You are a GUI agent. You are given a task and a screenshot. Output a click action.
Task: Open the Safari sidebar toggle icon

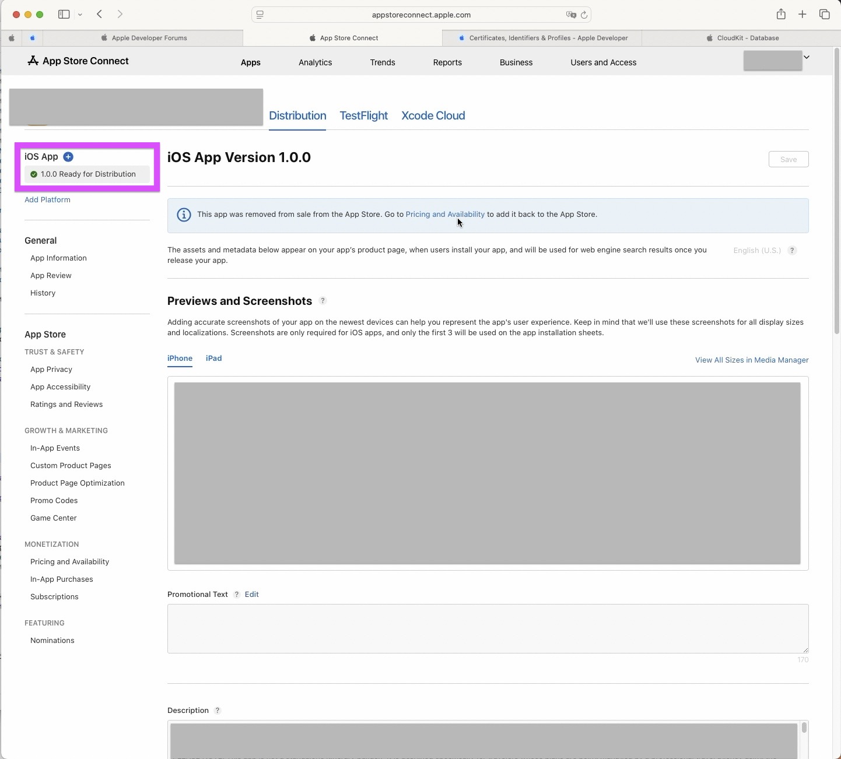point(64,15)
